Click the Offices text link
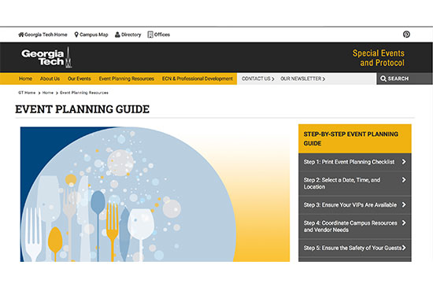 pyautogui.click(x=162, y=35)
